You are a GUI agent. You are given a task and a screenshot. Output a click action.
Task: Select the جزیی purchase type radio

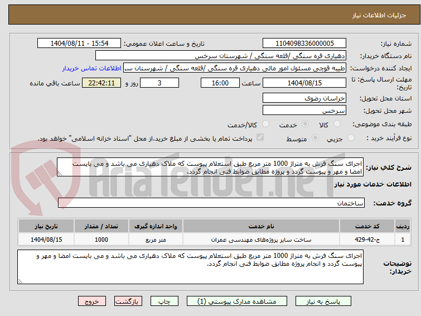(351, 138)
